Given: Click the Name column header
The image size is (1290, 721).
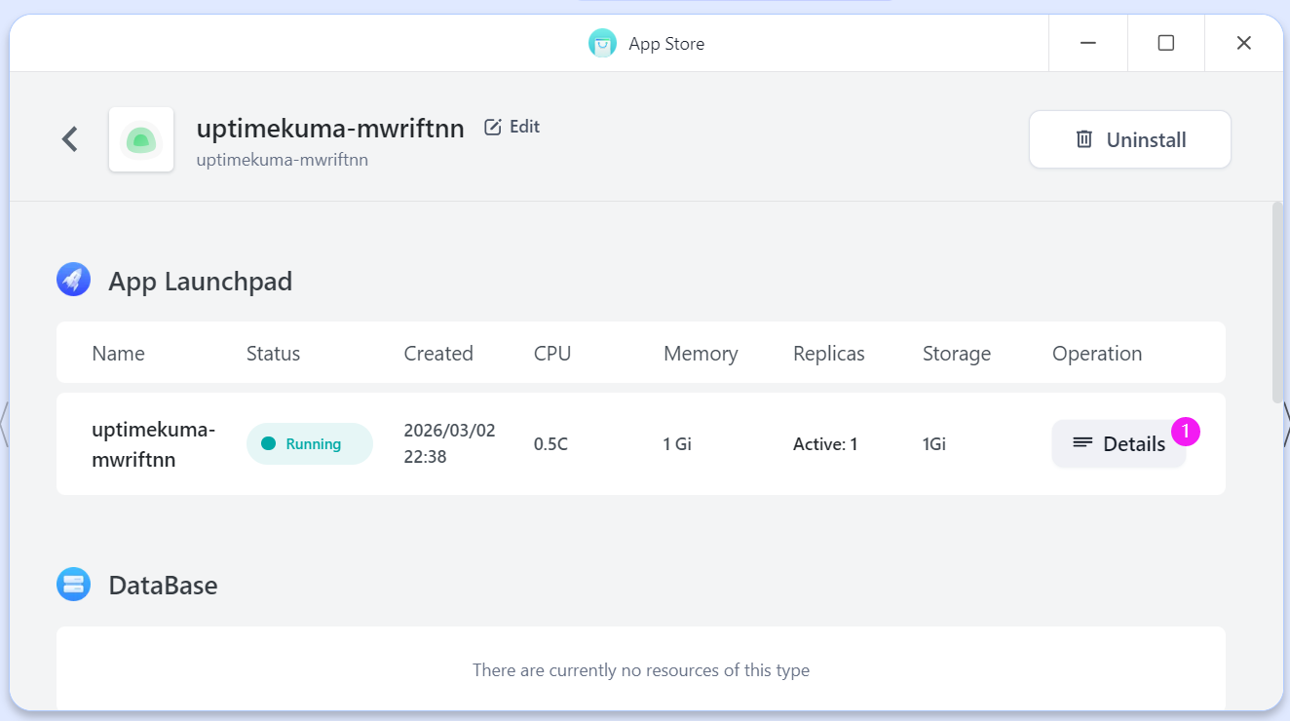Looking at the screenshot, I should pyautogui.click(x=118, y=354).
